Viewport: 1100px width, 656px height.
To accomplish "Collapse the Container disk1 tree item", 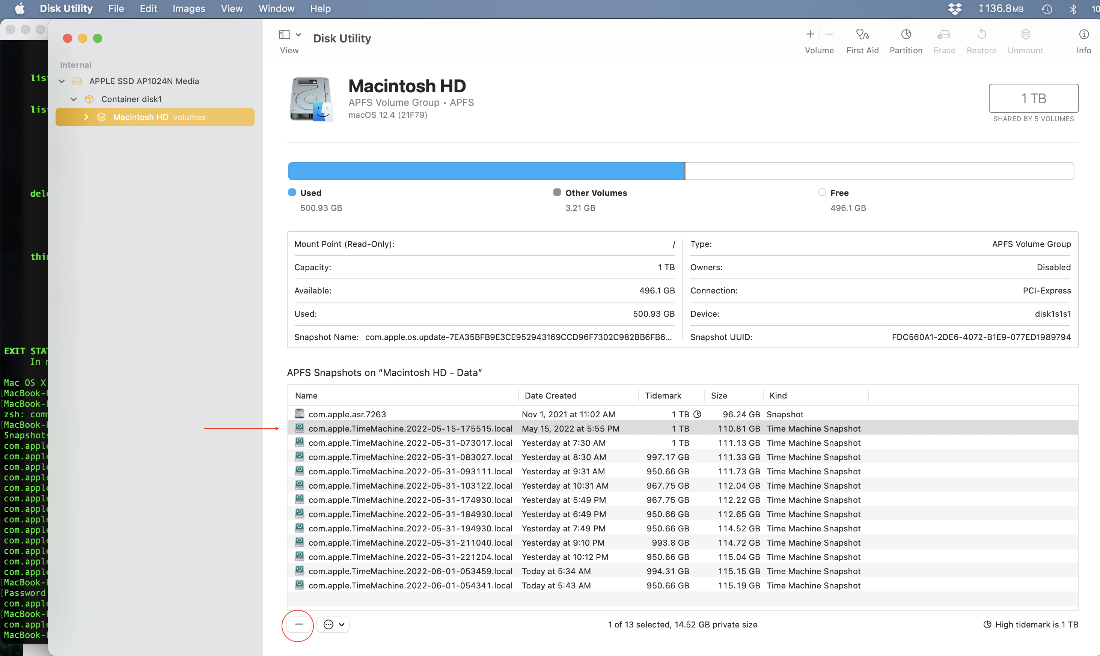I will pyautogui.click(x=74, y=99).
